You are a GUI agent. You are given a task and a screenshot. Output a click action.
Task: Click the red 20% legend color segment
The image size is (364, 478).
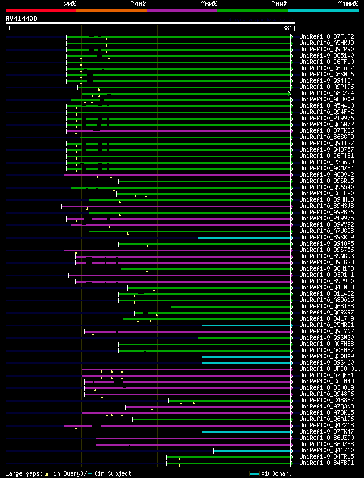pyautogui.click(x=41, y=10)
